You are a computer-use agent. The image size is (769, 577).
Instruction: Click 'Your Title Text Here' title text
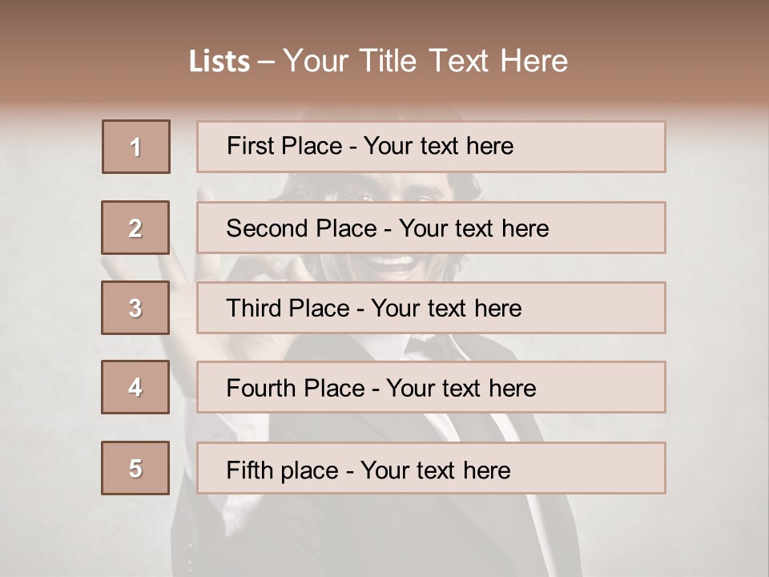pos(425,61)
